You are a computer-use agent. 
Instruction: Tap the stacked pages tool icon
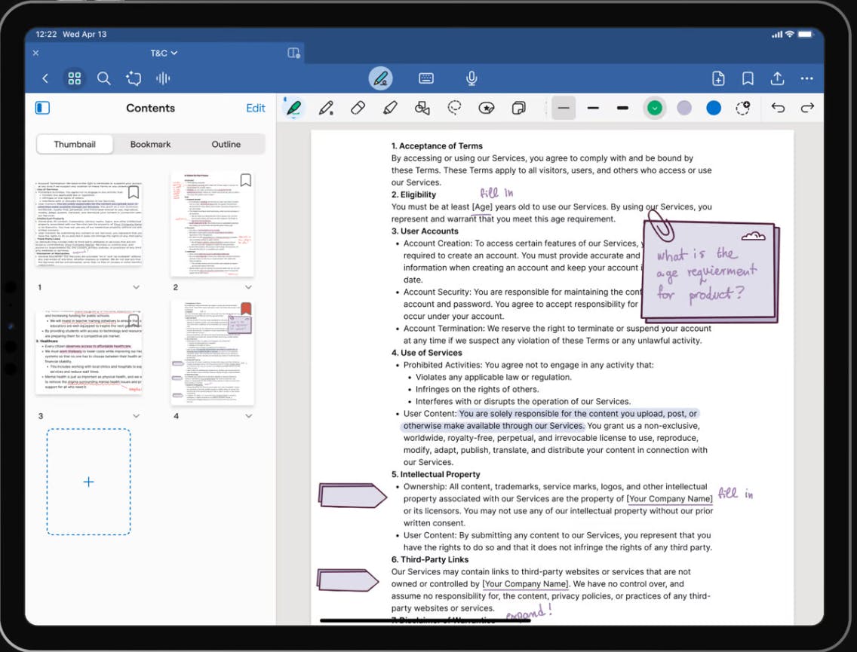518,108
